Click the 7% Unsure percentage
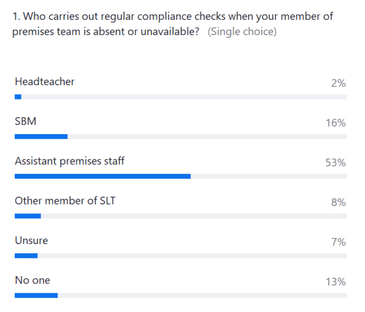 pos(338,242)
